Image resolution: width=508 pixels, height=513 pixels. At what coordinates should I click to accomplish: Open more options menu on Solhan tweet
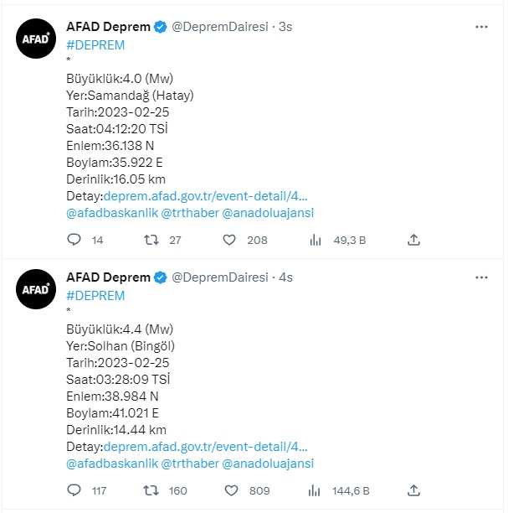tap(481, 277)
